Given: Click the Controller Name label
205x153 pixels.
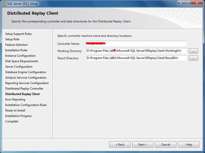Looking at the screenshot, I should point(69,44).
